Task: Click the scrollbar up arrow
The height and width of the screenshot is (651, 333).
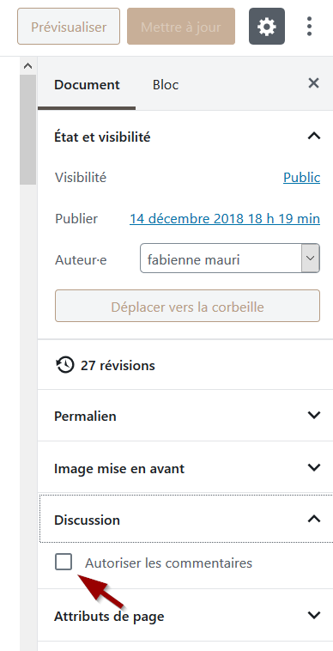Action: click(x=27, y=65)
